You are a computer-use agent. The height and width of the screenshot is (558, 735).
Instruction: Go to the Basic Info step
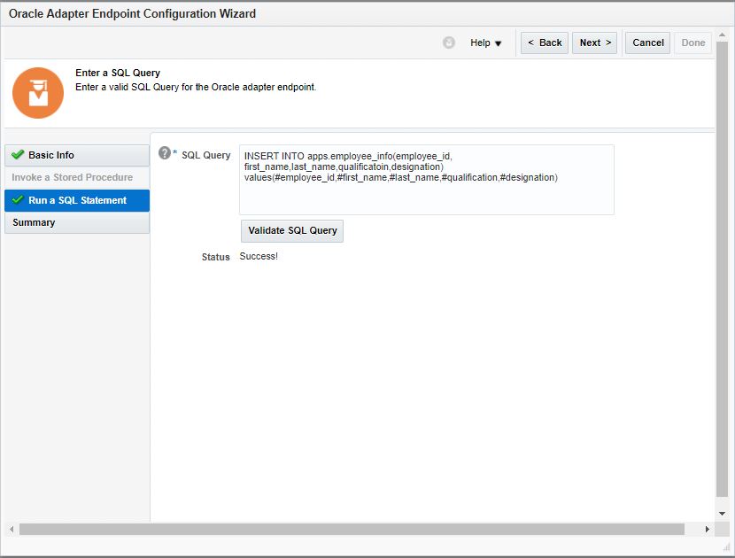coord(77,155)
